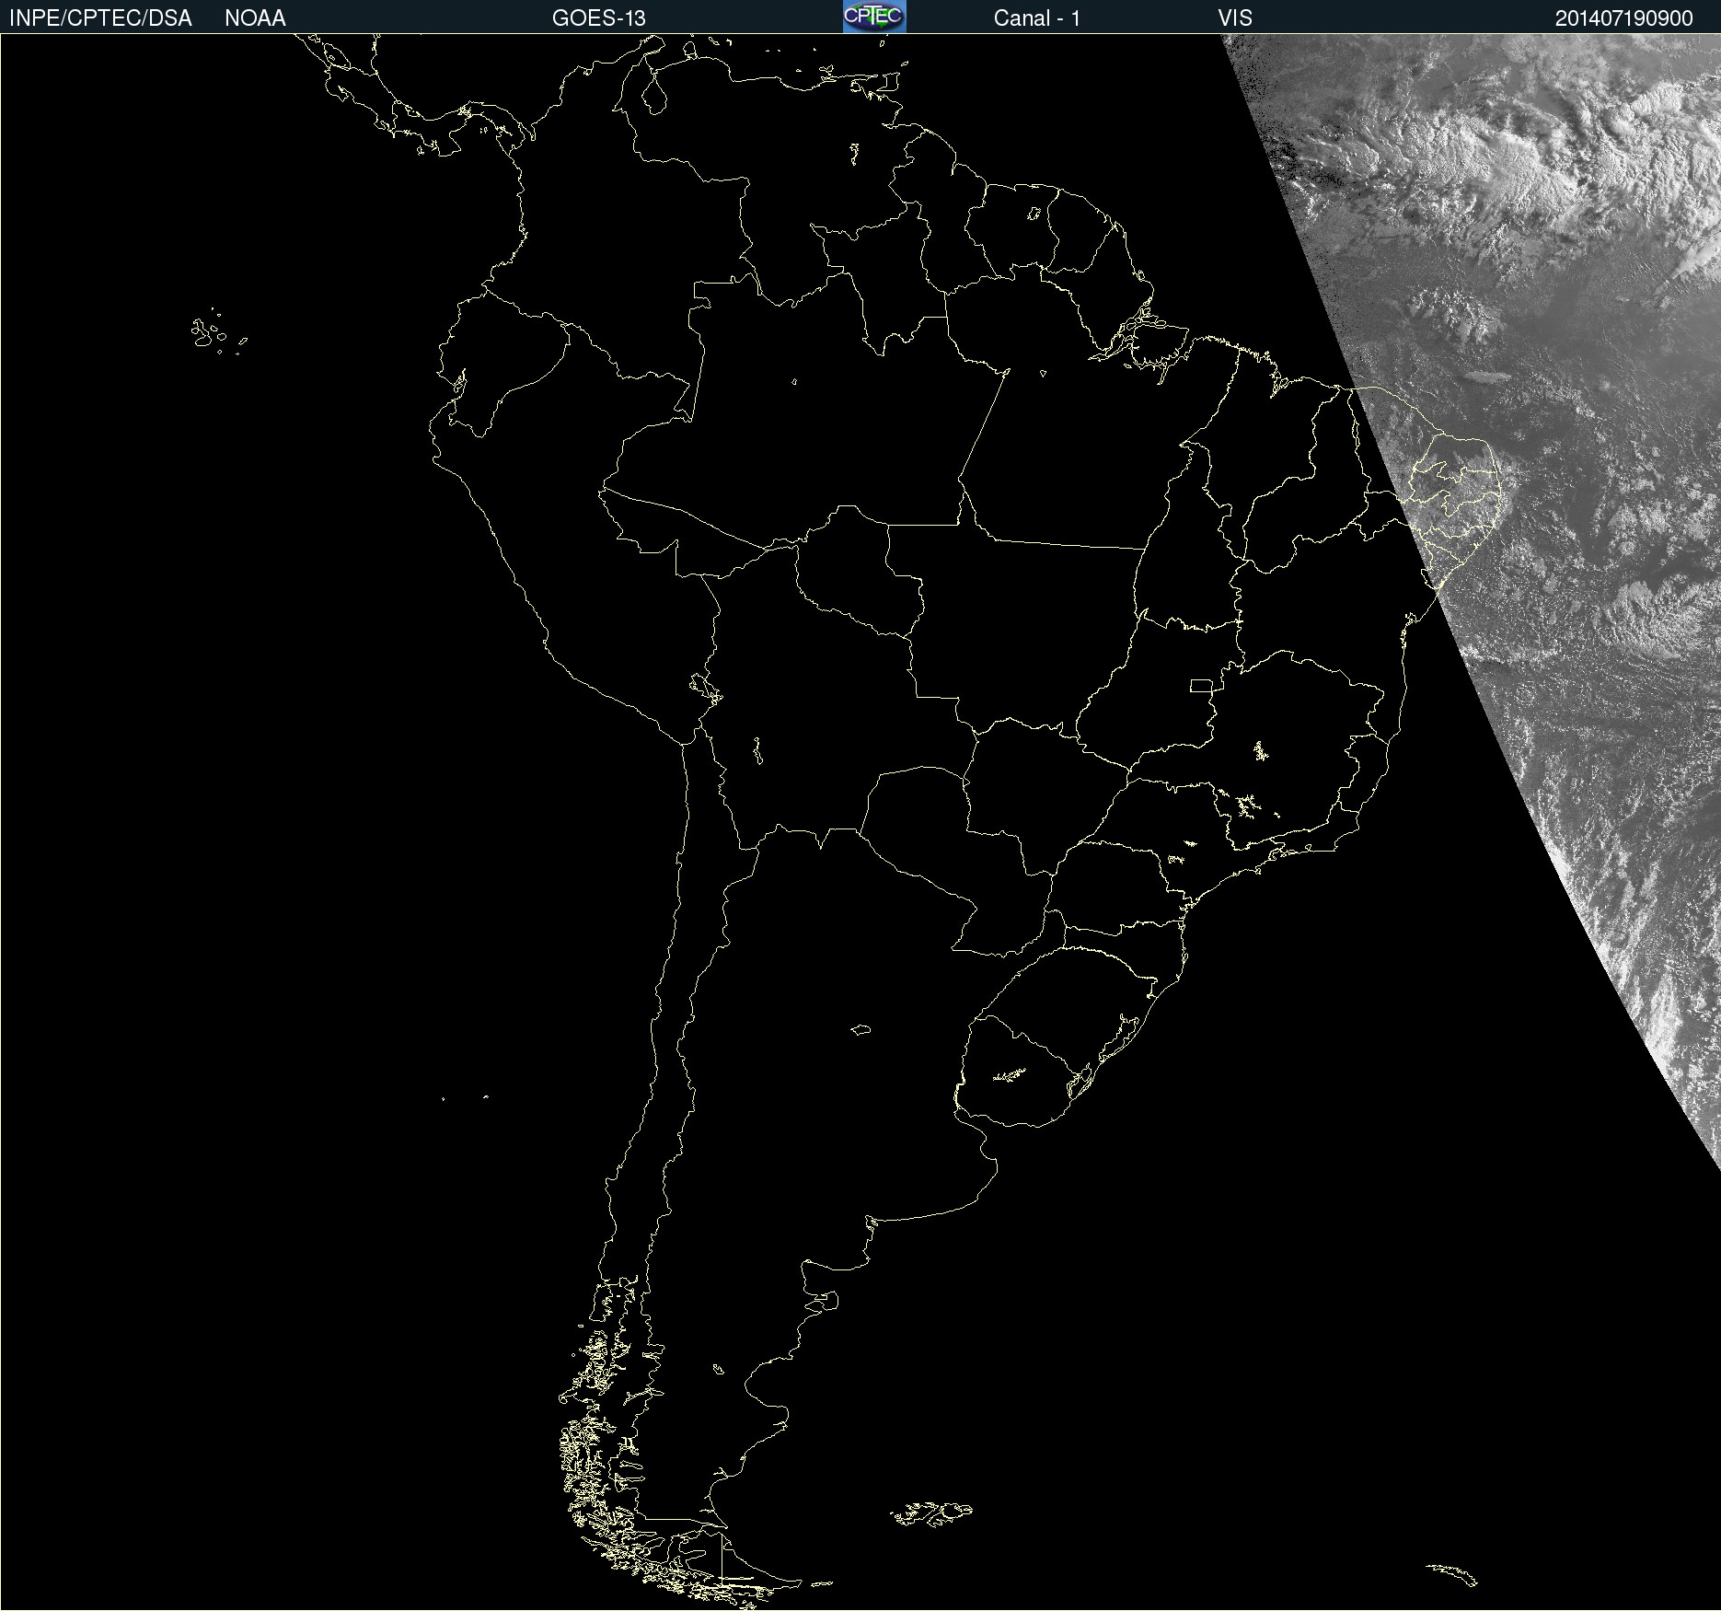Click the INPE/CPTEC/DSA header label
Viewport: 1721px width, 1611px height.
pyautogui.click(x=100, y=17)
